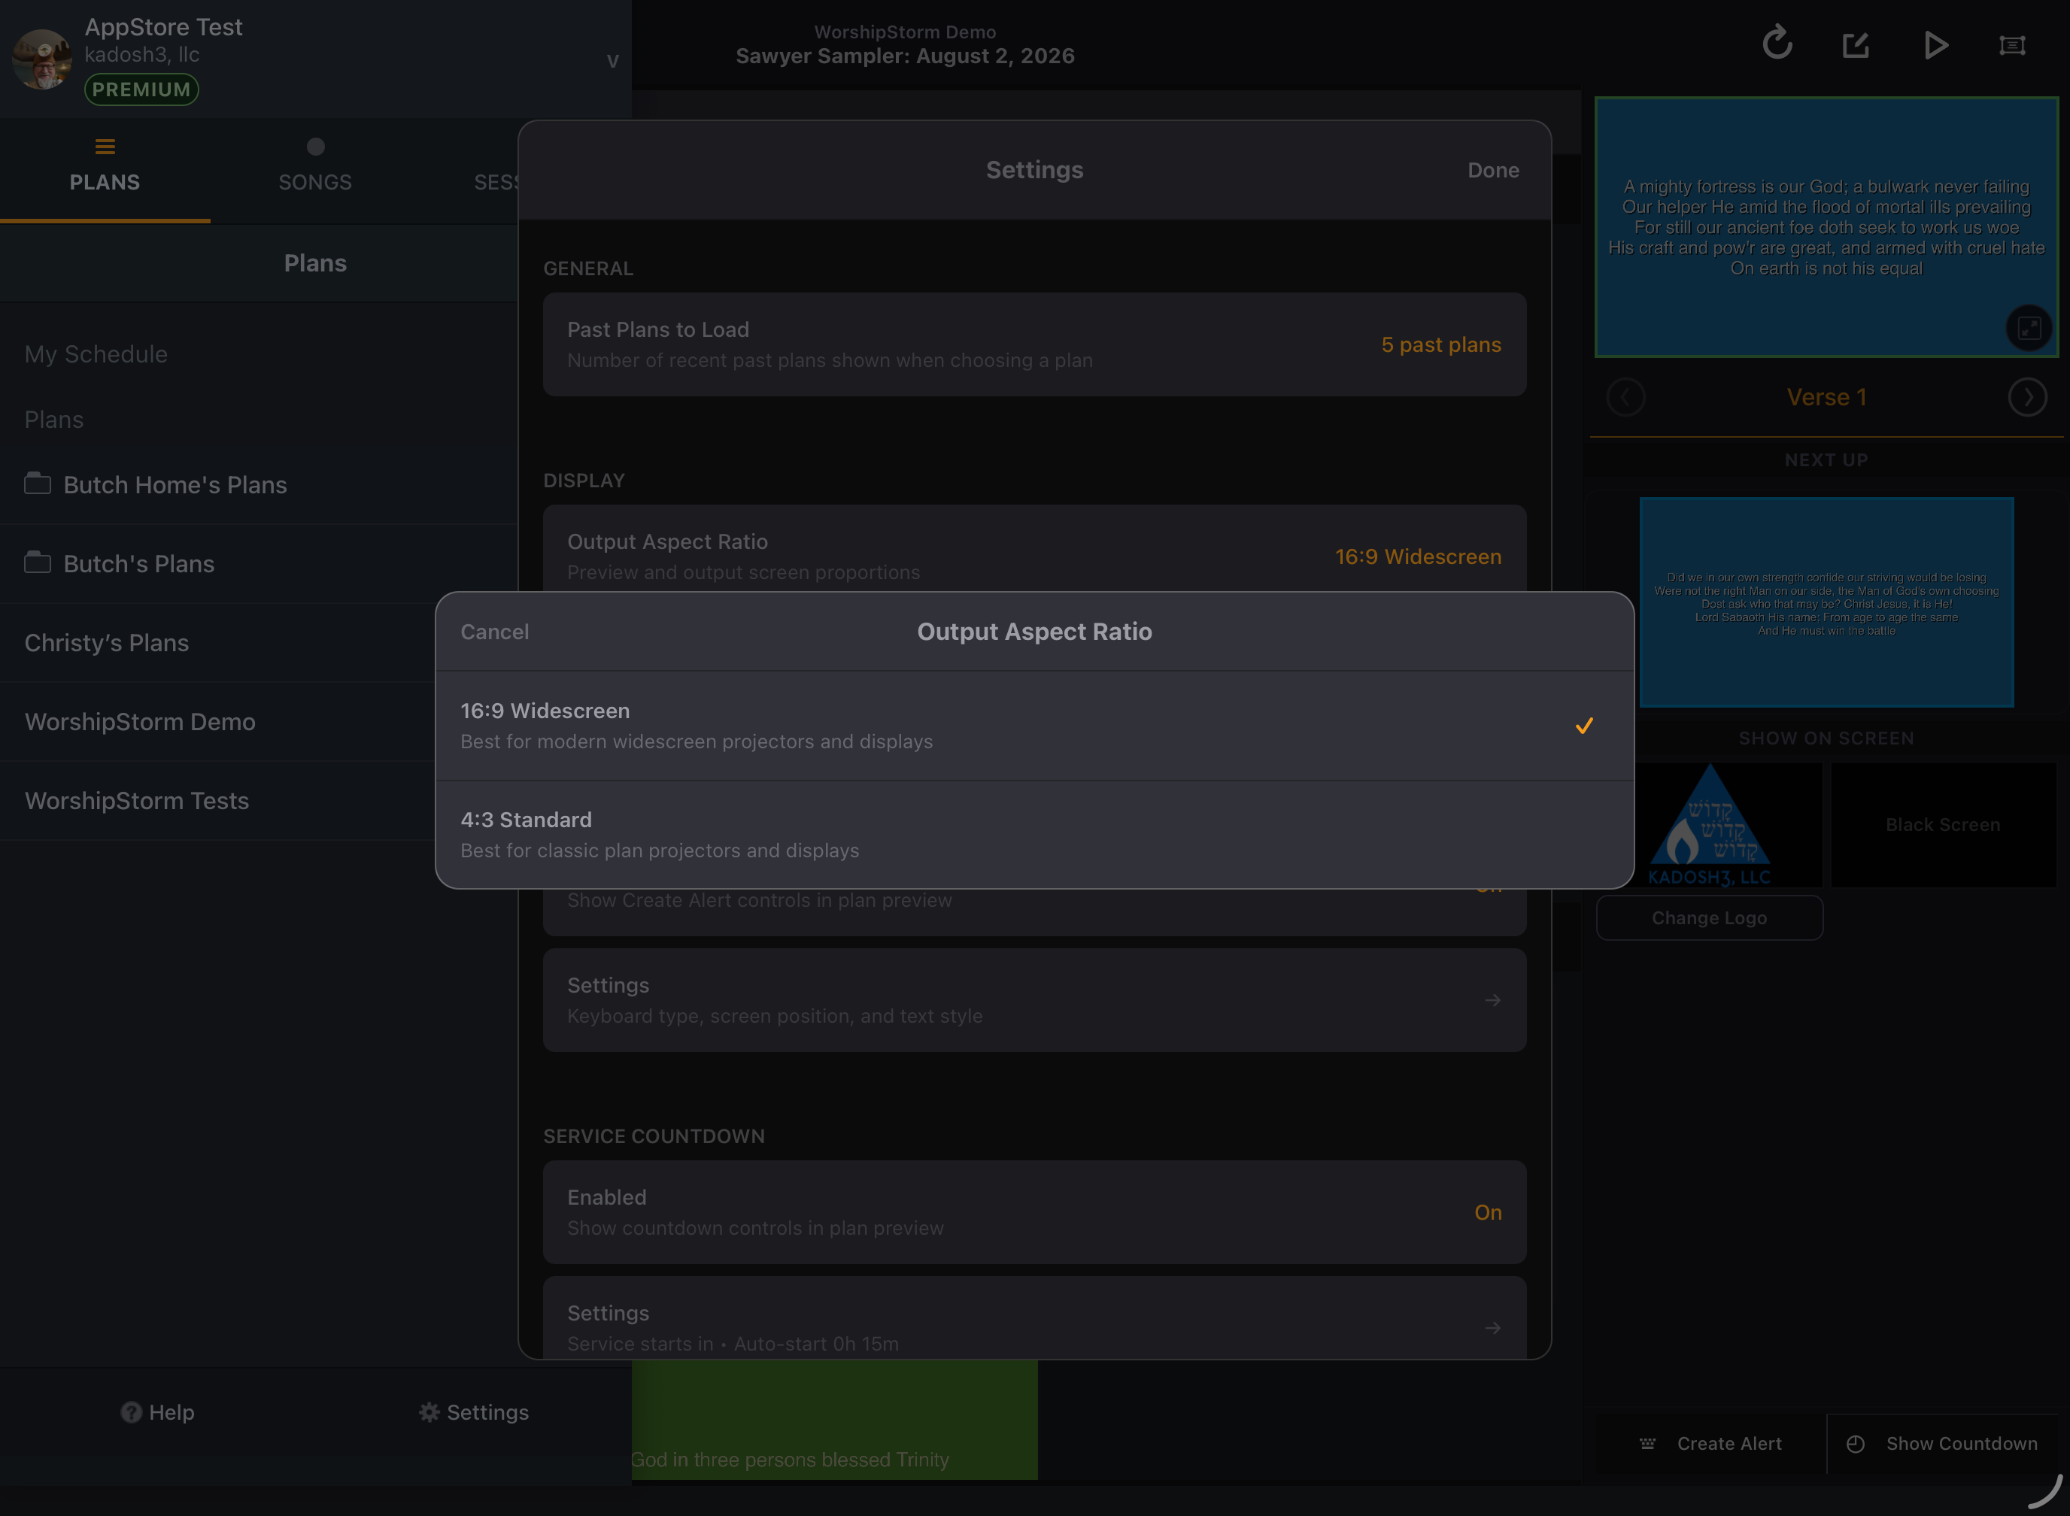Switch to the Songs tab
2070x1516 pixels.
315,170
